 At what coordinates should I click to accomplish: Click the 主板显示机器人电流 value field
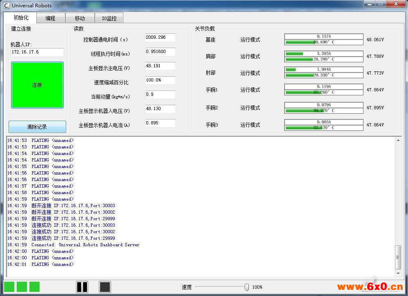pos(160,123)
